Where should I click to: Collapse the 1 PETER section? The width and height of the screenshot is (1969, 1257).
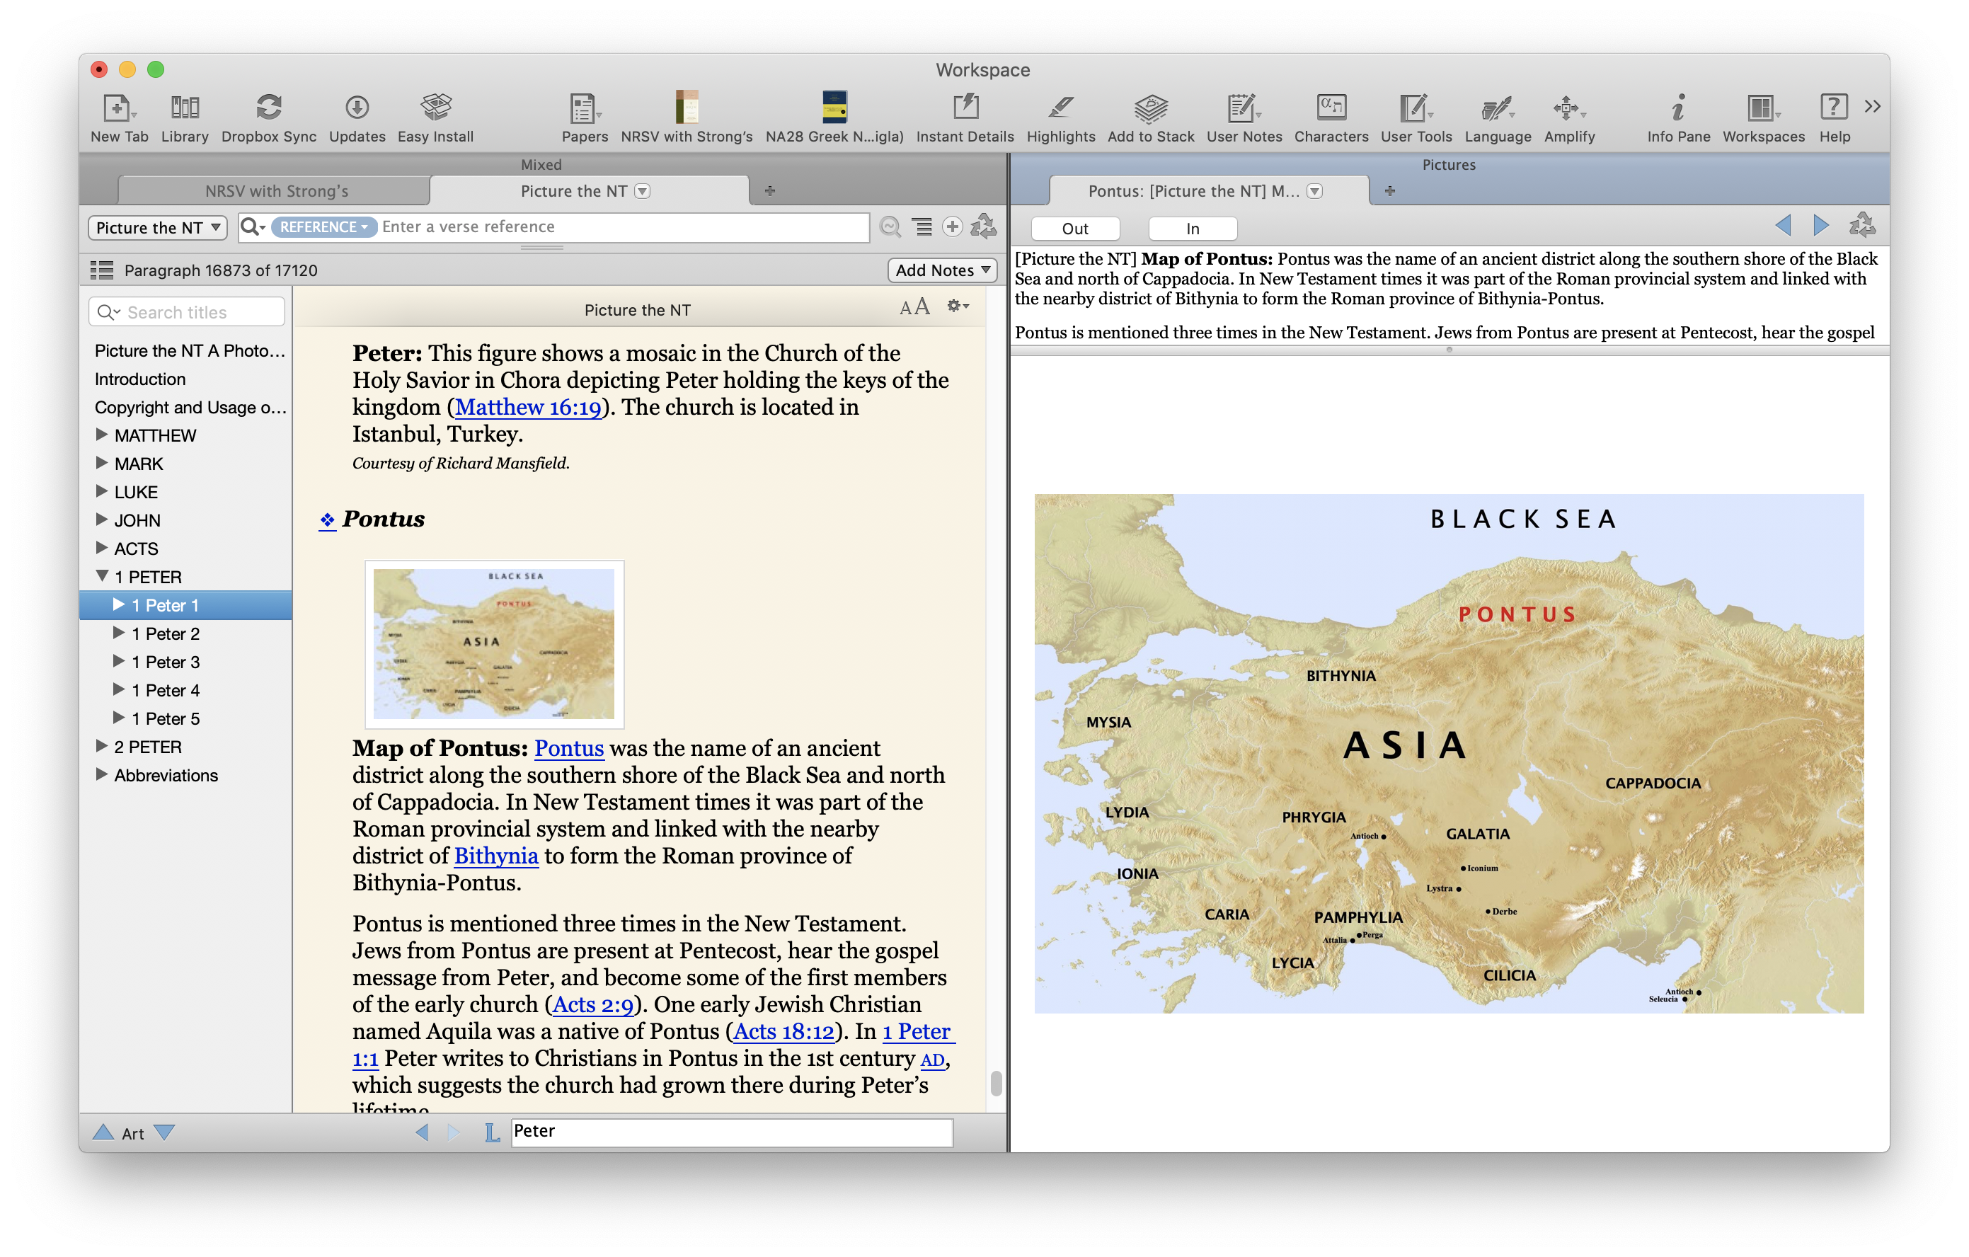[102, 575]
